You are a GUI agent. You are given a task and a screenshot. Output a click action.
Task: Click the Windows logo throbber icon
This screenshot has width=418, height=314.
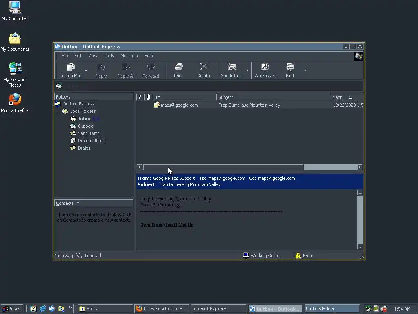[x=359, y=56]
